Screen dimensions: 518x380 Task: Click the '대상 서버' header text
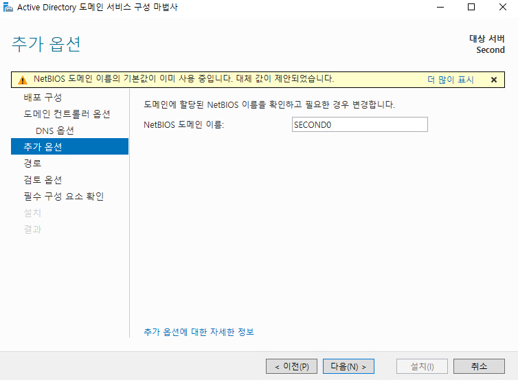click(x=487, y=38)
